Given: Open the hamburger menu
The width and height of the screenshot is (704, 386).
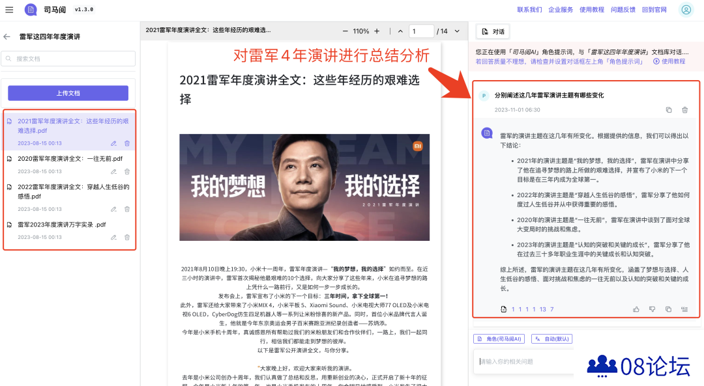Looking at the screenshot, I should click(x=9, y=9).
